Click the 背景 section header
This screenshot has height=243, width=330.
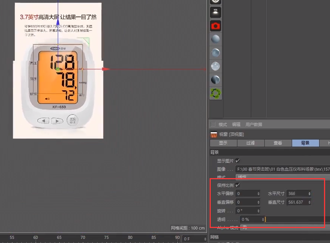click(270, 152)
